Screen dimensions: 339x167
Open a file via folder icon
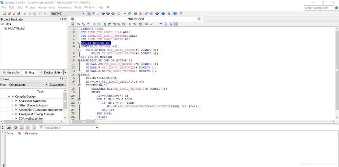pos(9,14)
